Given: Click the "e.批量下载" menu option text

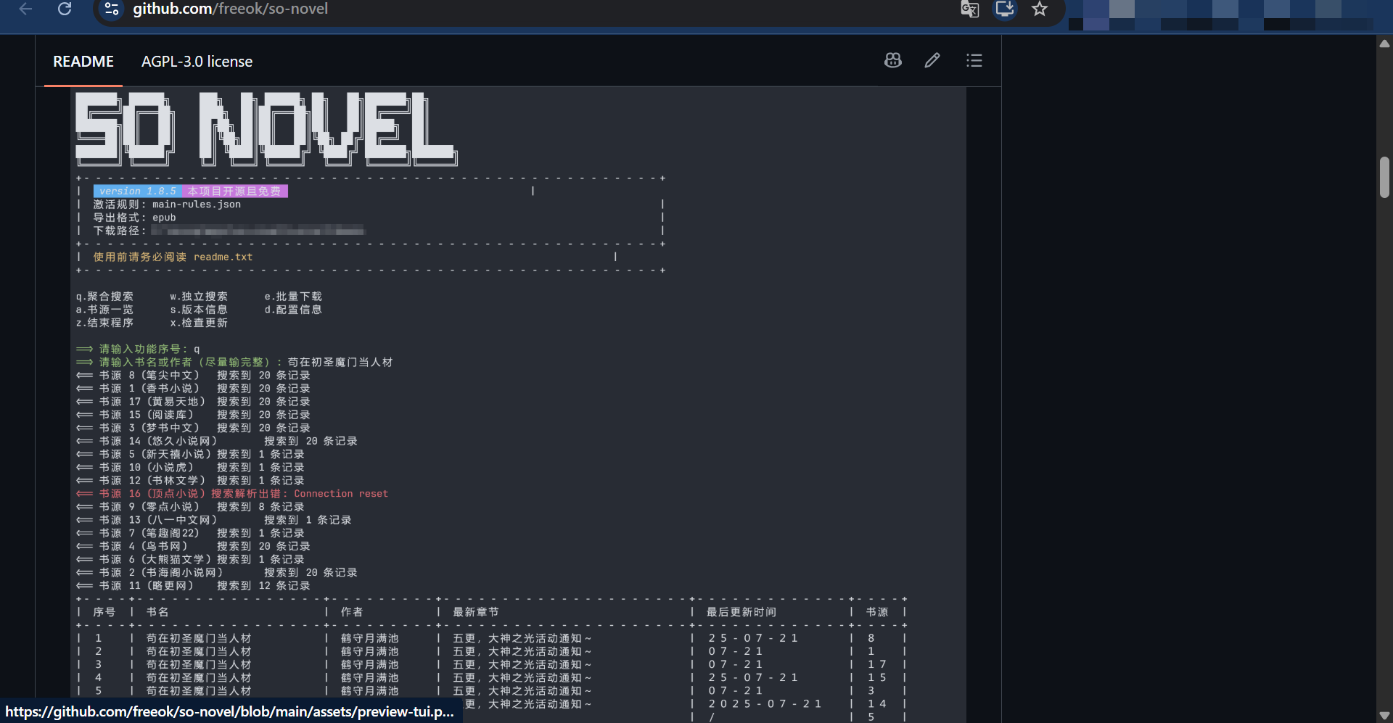Looking at the screenshot, I should pos(293,297).
